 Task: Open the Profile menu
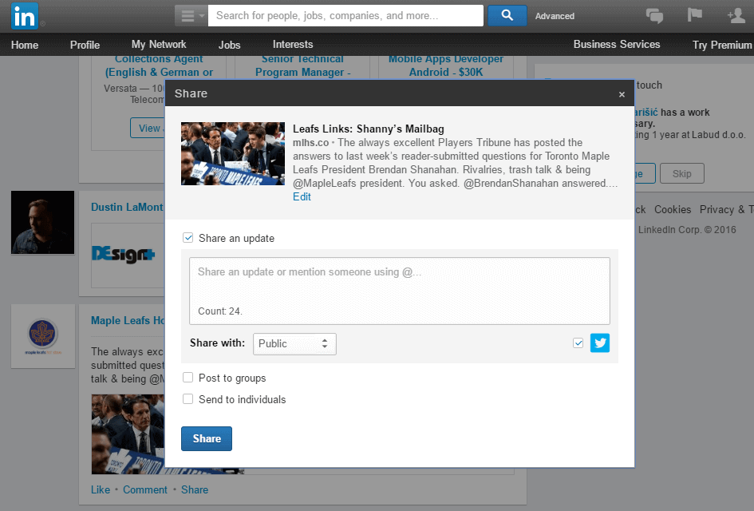tap(85, 45)
